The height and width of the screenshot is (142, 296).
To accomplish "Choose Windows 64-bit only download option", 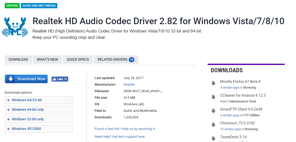I will point(28,110).
